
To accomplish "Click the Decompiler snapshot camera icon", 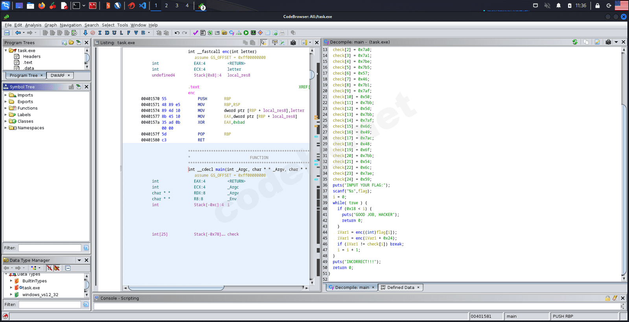I will coord(608,42).
